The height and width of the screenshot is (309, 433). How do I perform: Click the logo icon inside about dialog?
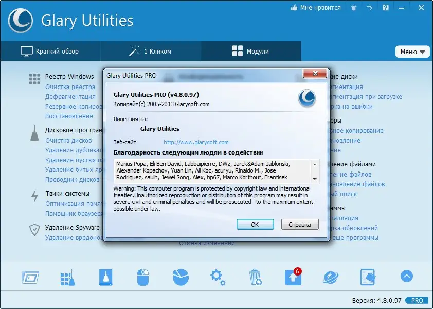[x=307, y=98]
